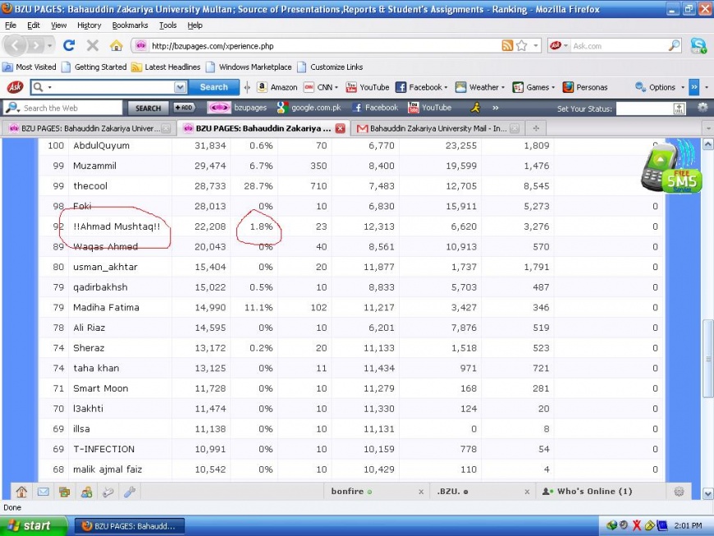Click the Latest Headlines bookmark
The height and width of the screenshot is (536, 714).
click(172, 67)
